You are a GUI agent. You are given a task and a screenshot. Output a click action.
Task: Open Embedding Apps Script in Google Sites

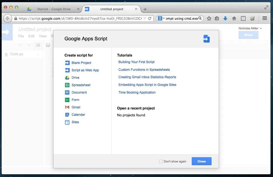coord(147,85)
